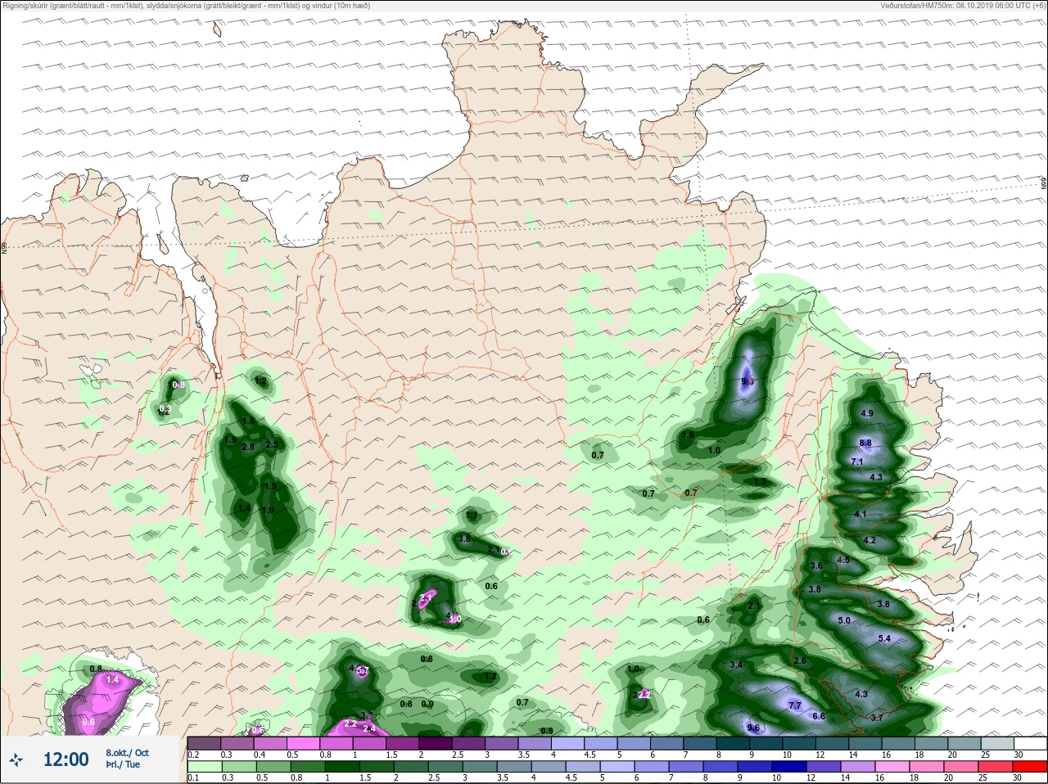
Task: Click the 2.6 precipitation value on map
Action: click(x=800, y=660)
